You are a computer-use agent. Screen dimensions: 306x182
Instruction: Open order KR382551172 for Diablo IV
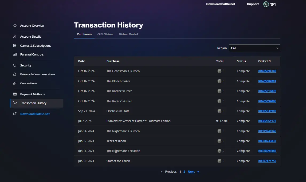[267, 121]
